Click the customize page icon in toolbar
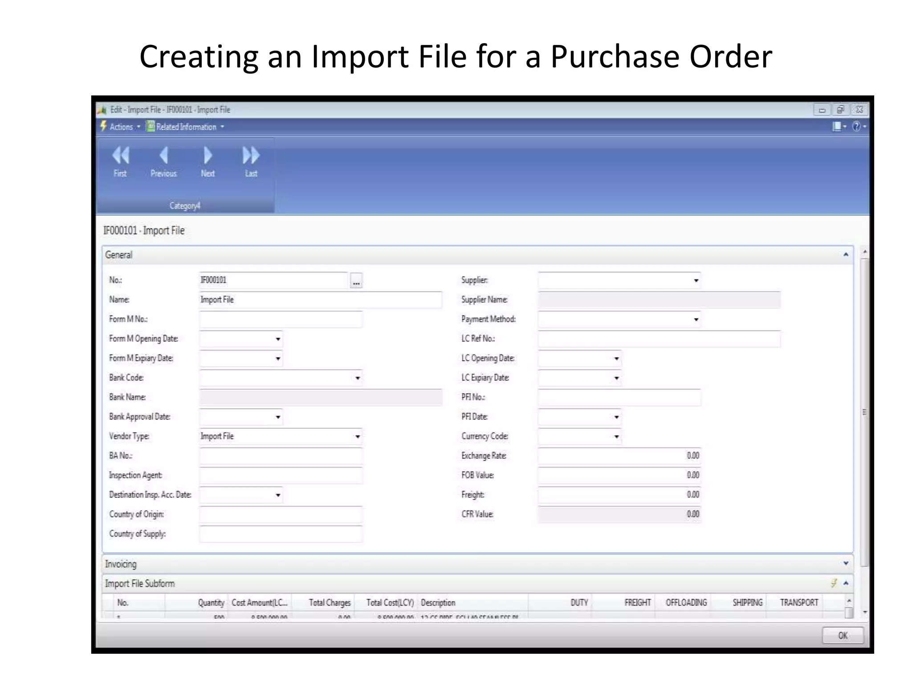Screen dimensions: 912x684 tap(837, 126)
